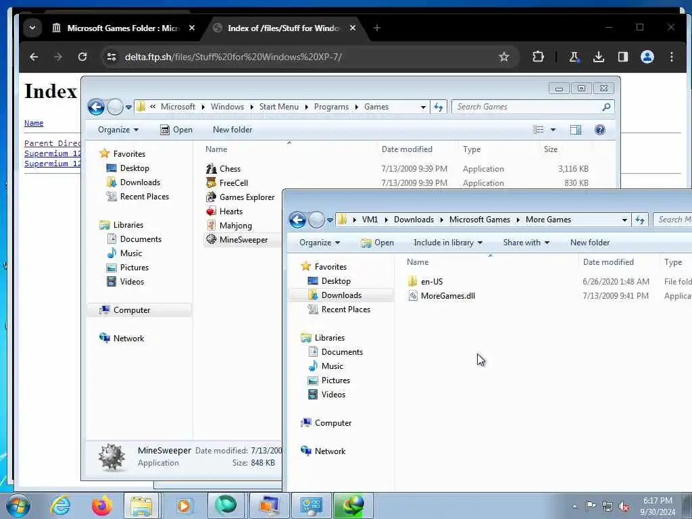Viewport: 692px width, 519px height.
Task: Open Recent Places in Games window sidebar
Action: tap(138, 197)
